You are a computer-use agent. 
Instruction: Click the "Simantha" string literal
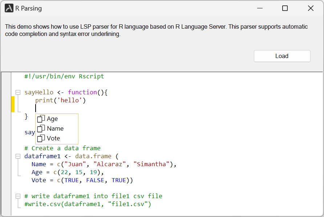click(x=151, y=164)
